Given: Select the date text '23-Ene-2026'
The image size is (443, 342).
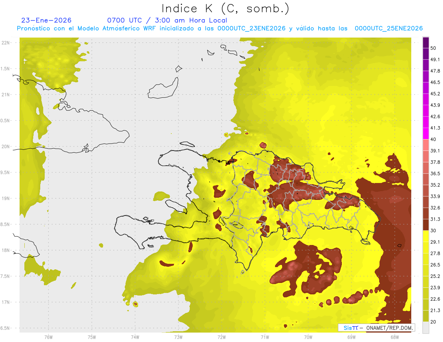Looking at the screenshot, I should (x=47, y=20).
